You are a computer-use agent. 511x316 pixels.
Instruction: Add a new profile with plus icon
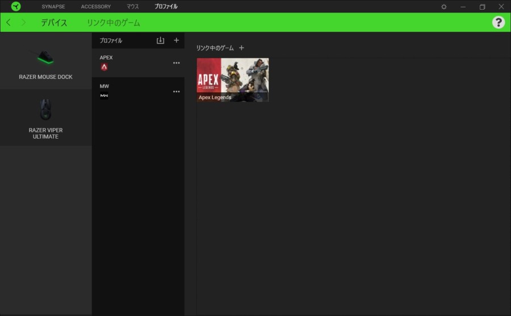click(176, 40)
